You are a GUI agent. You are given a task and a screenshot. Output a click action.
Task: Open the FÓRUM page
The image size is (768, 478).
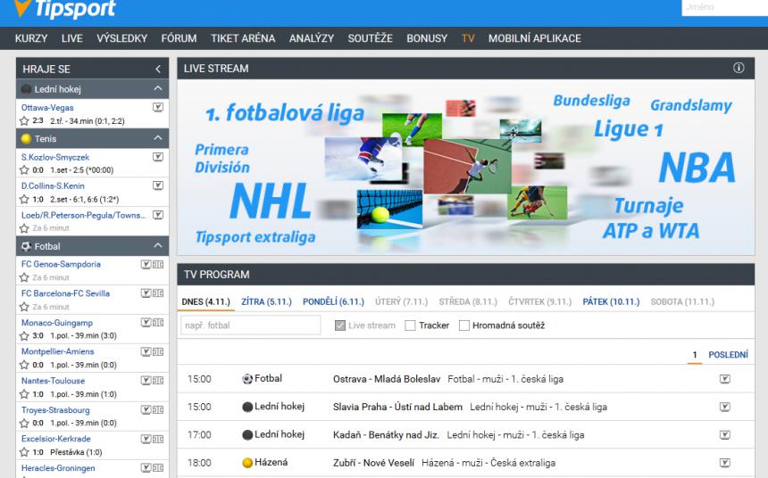pyautogui.click(x=179, y=38)
